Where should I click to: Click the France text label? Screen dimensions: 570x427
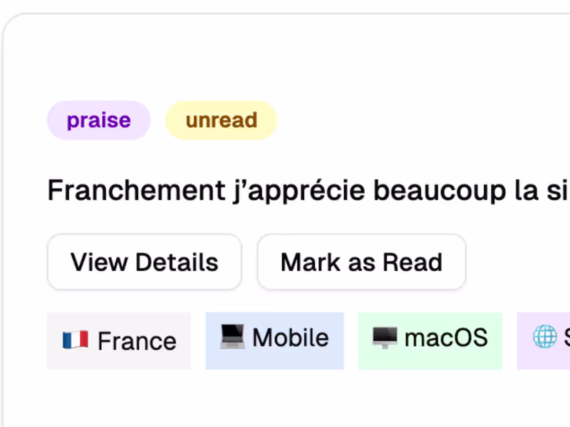137,342
